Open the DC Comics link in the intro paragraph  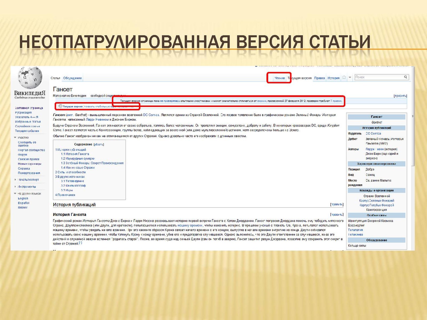coord(151,115)
